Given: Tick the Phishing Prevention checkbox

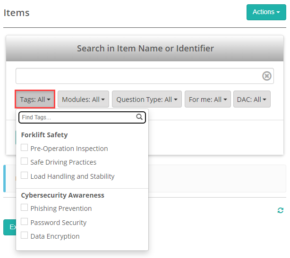Looking at the screenshot, I should tap(25, 208).
